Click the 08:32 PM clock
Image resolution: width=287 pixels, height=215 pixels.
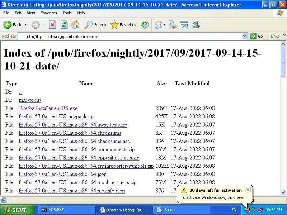[274, 210]
